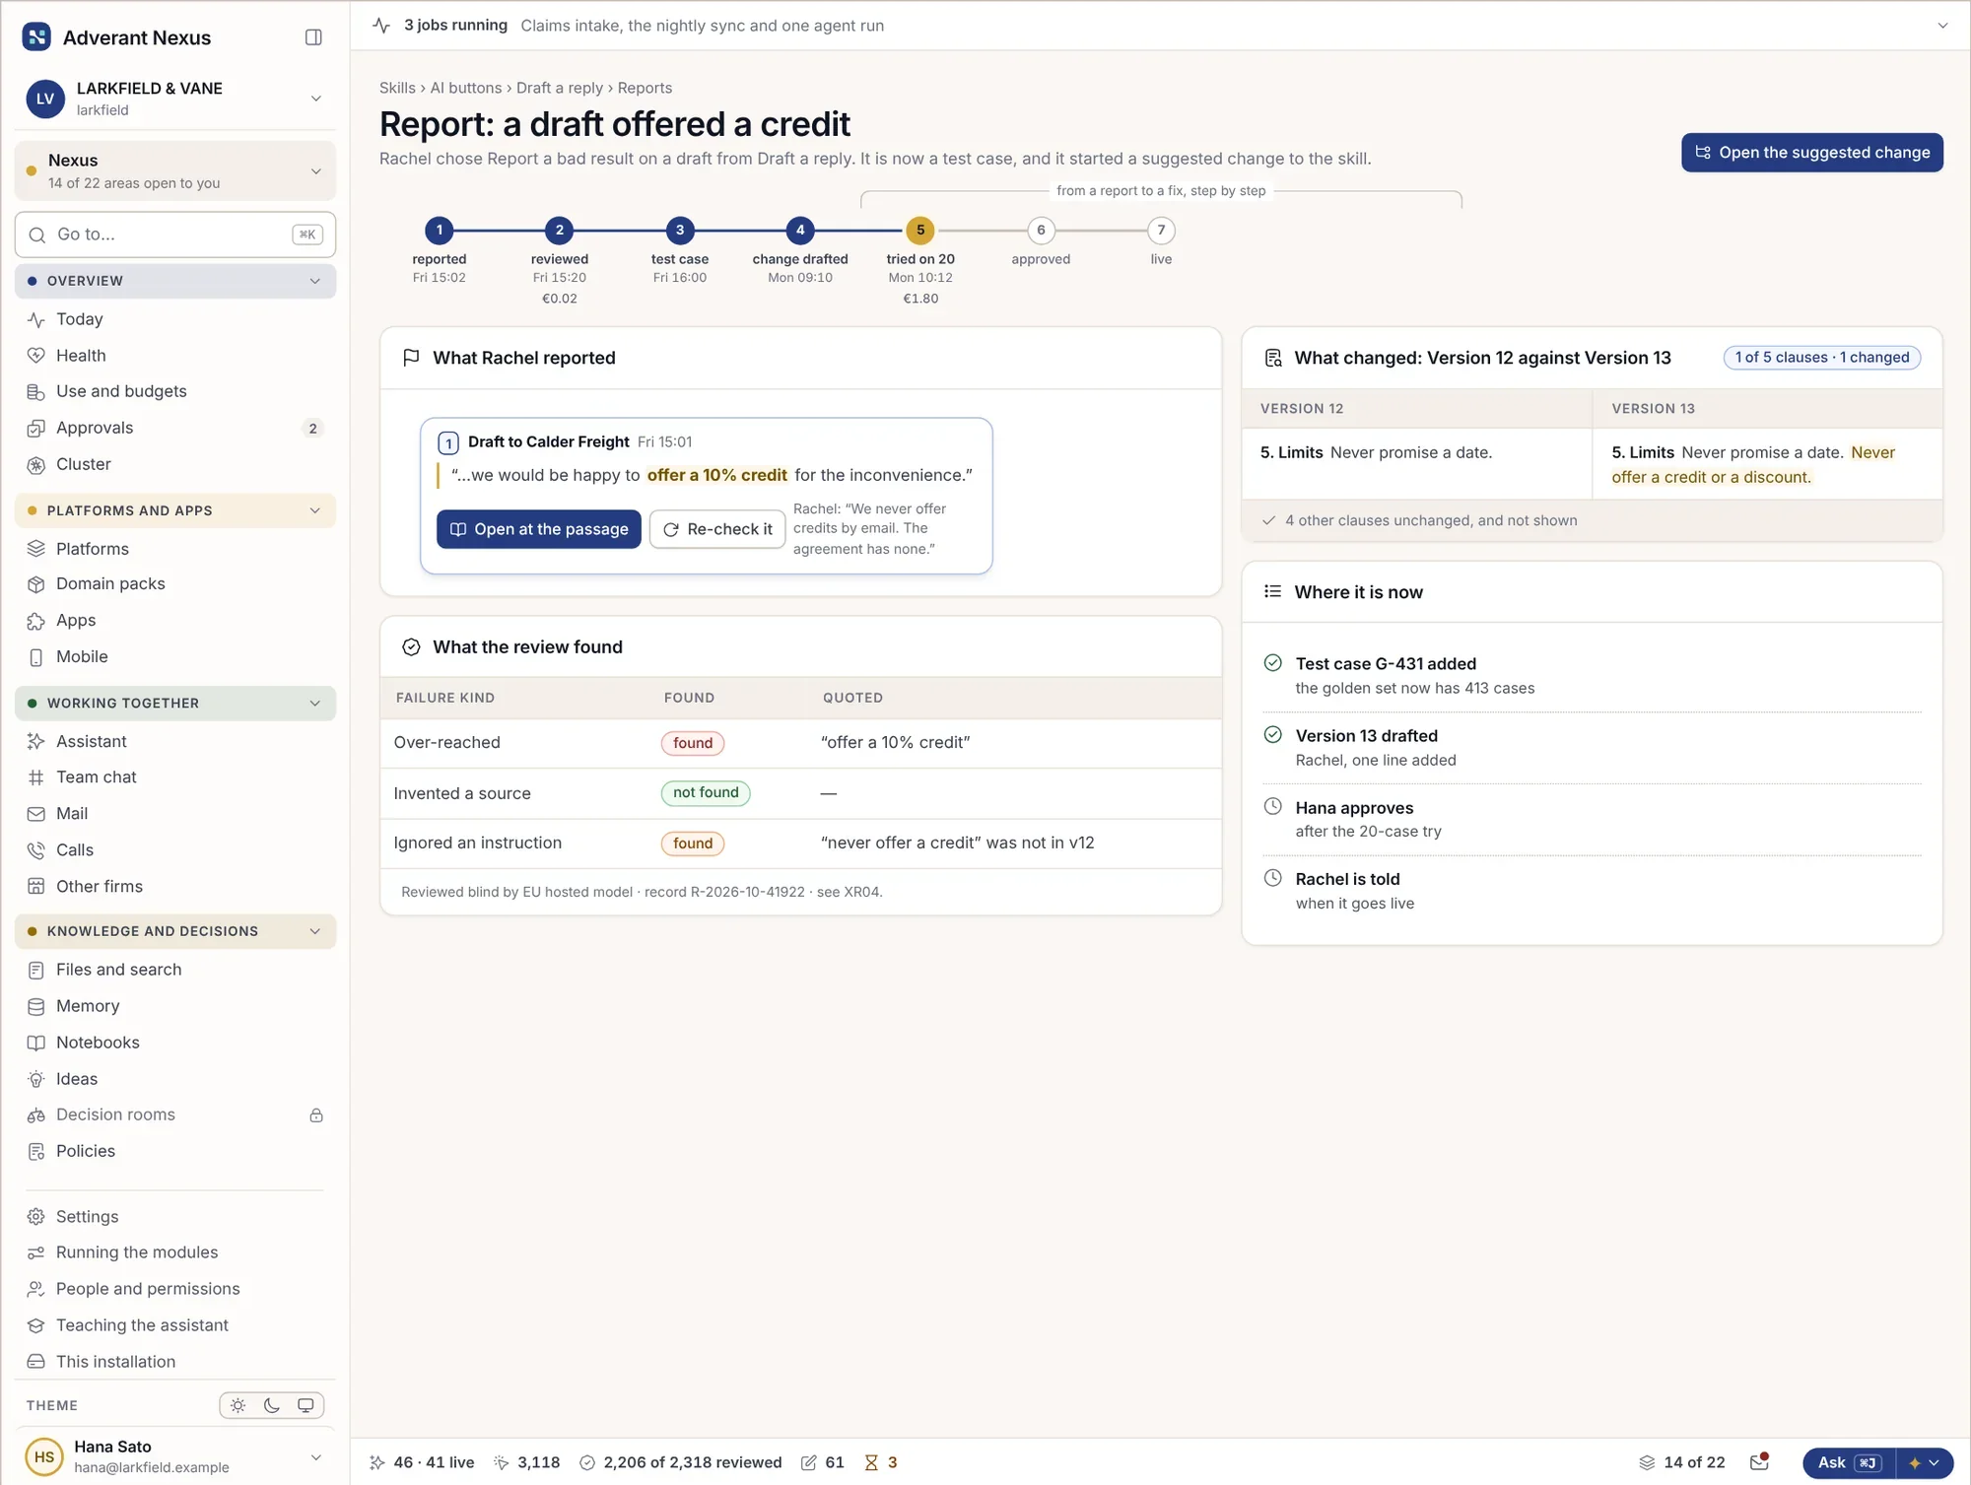The height and width of the screenshot is (1485, 1971).
Task: Expand the jobs running banner chevron
Action: click(1942, 26)
